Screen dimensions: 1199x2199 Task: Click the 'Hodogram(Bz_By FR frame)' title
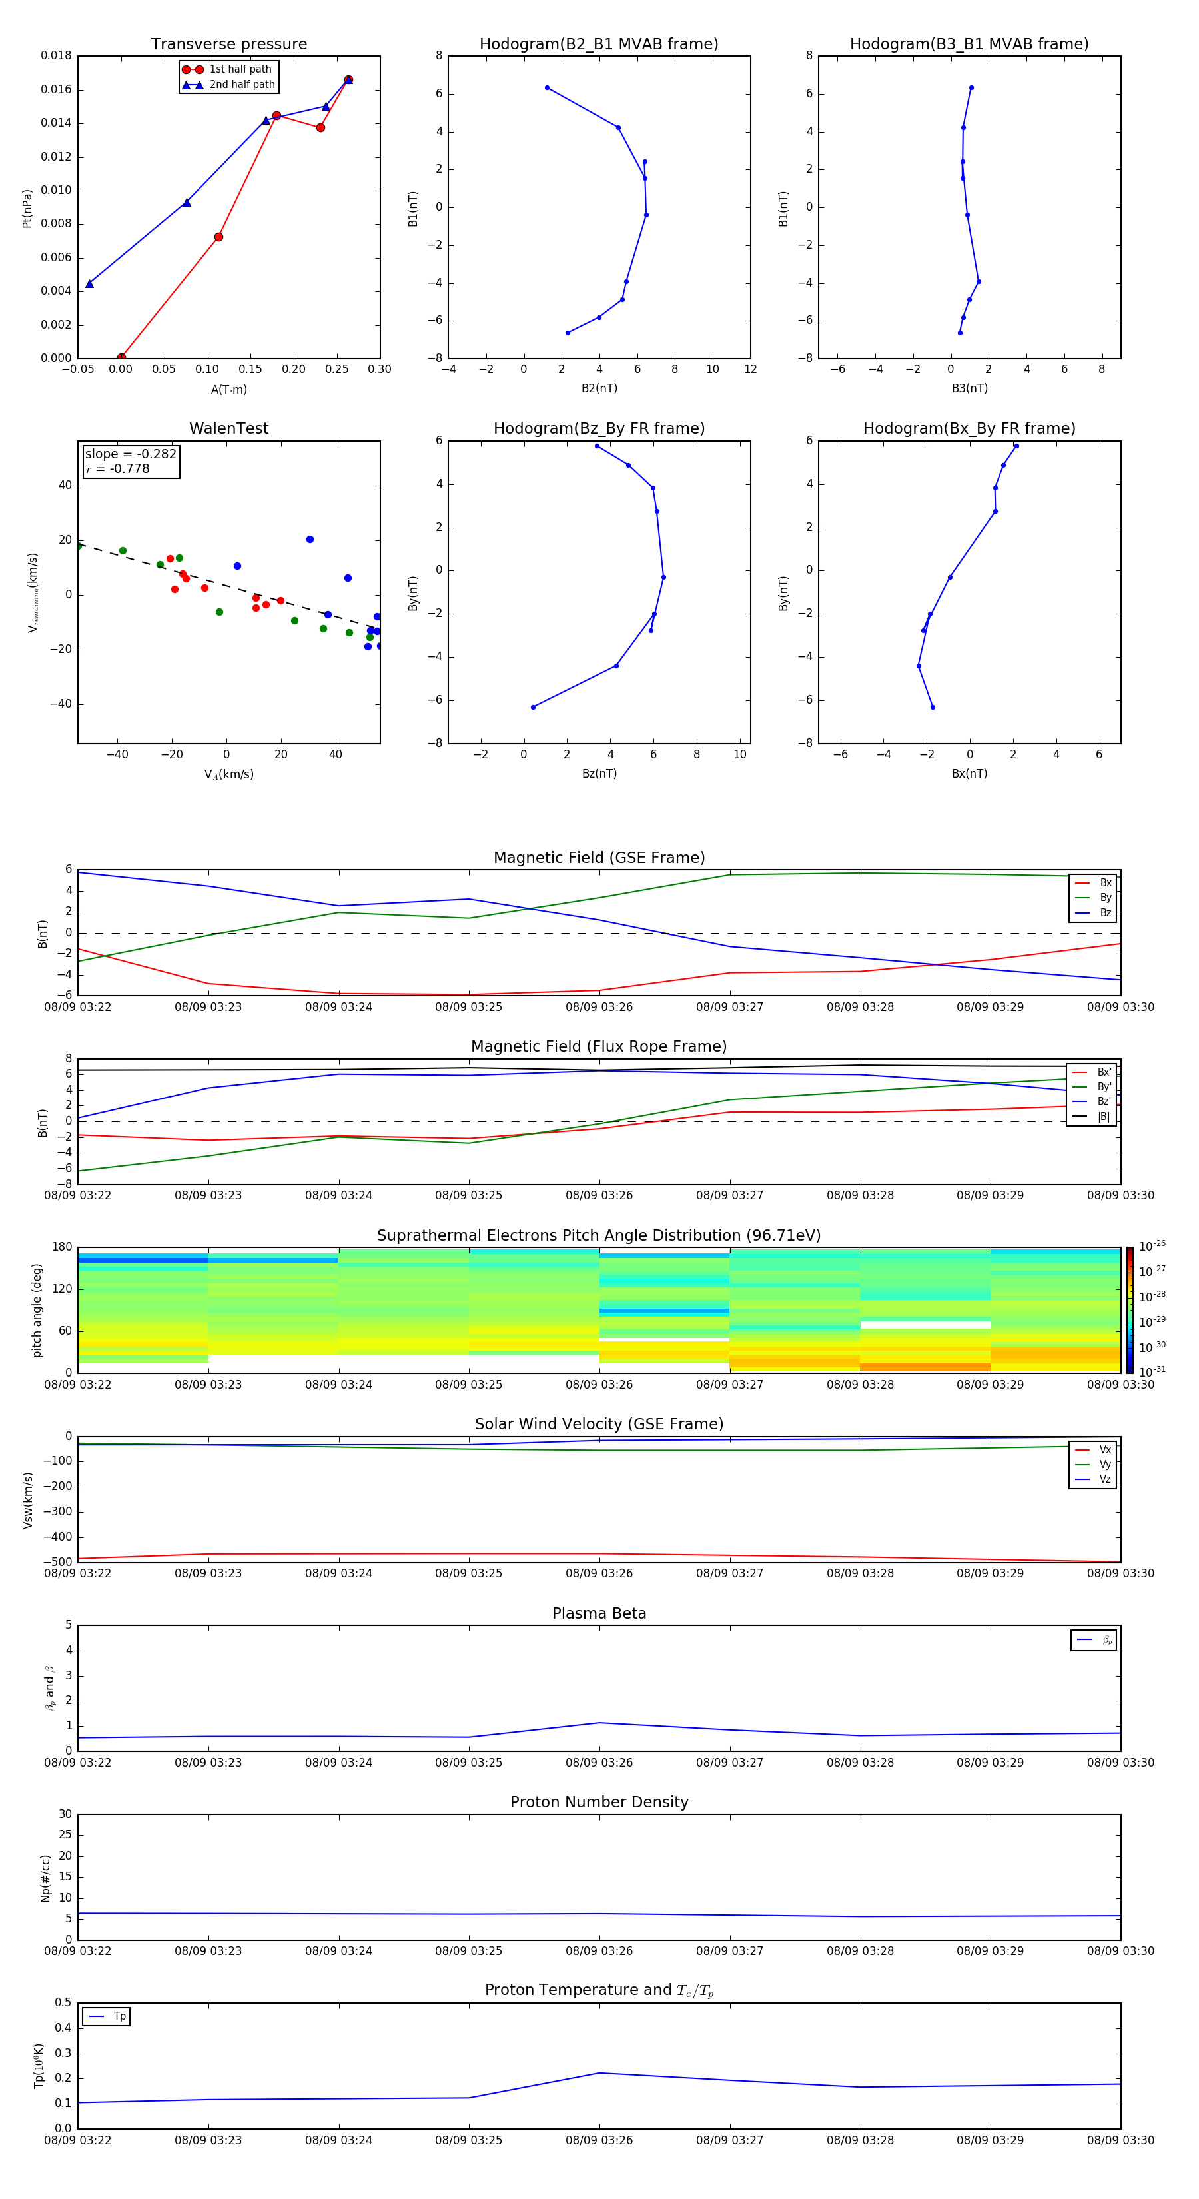[599, 428]
